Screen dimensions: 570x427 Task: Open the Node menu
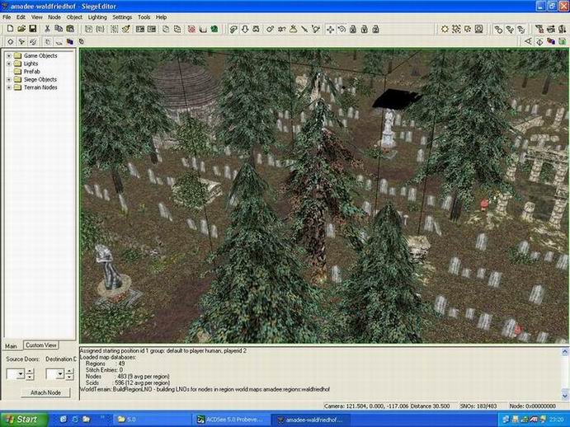click(x=54, y=16)
